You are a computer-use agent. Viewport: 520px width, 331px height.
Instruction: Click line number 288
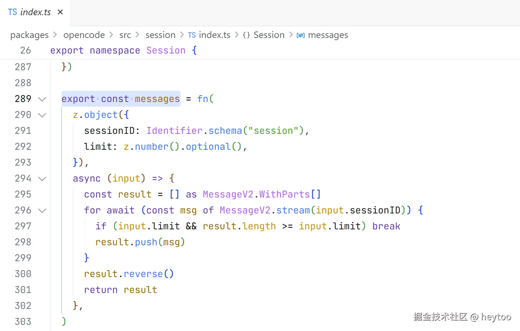(x=23, y=83)
